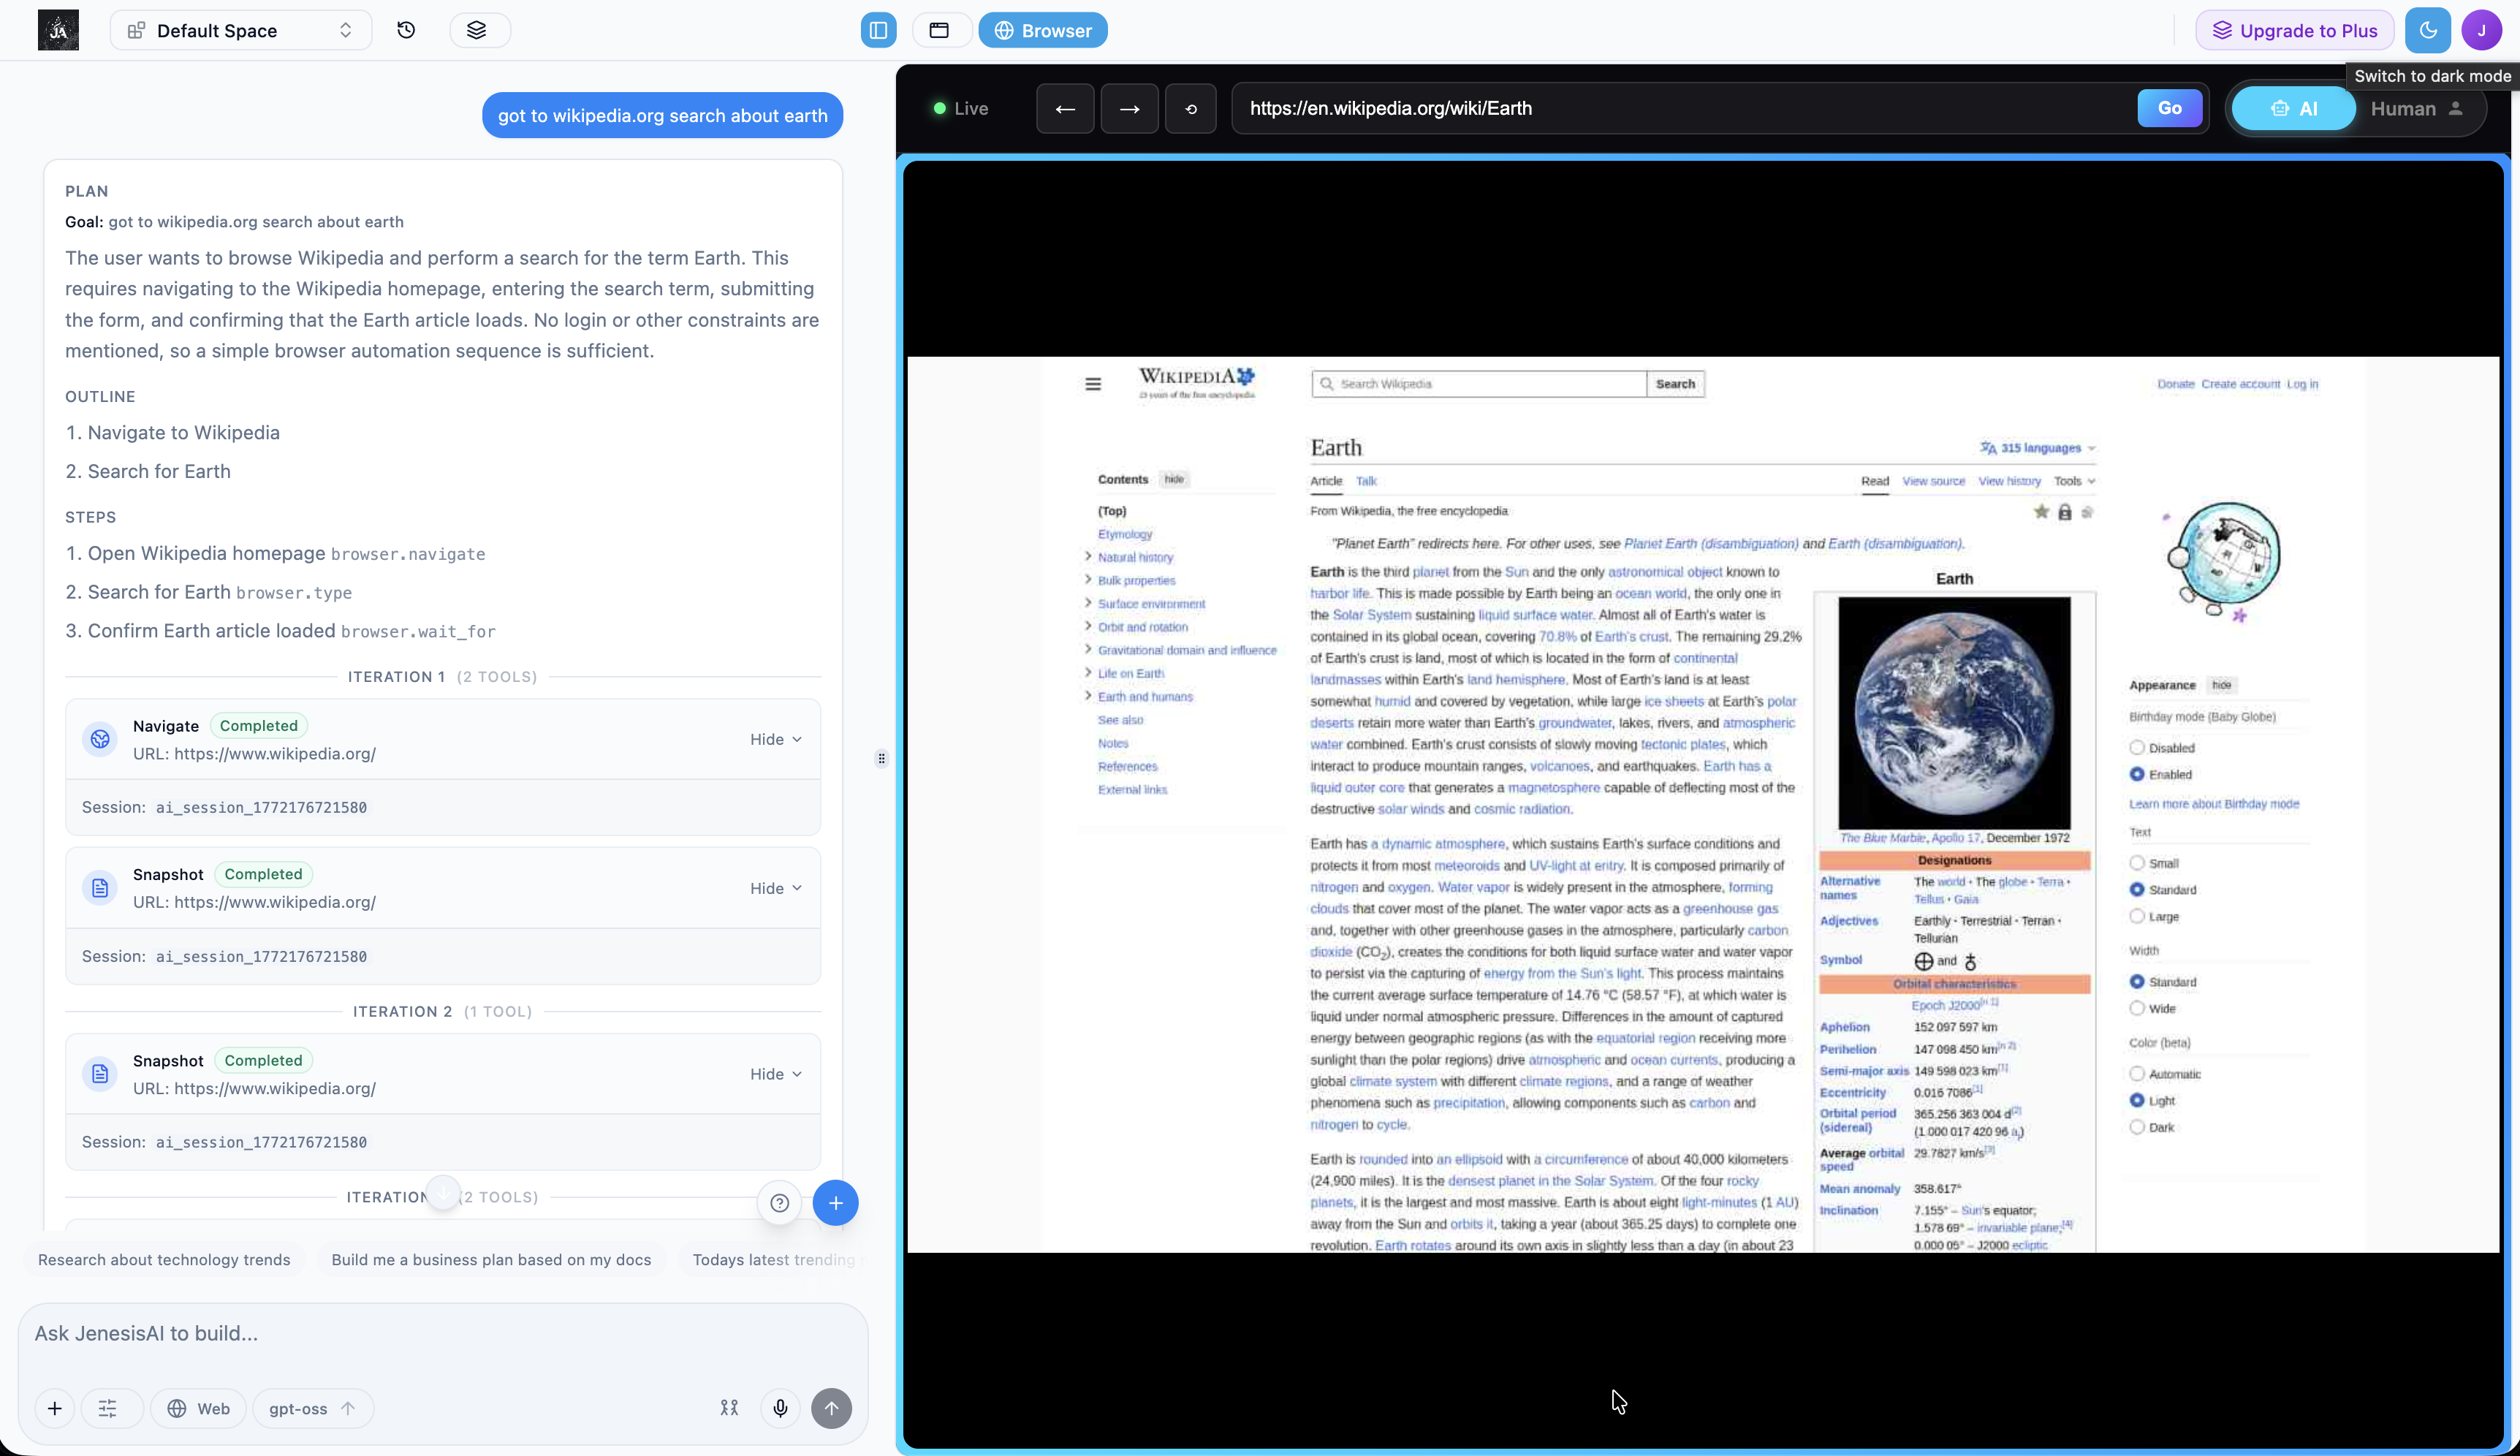Click the collaboration people icon in the chat input
Screen dimensions: 2520x1456
(729, 1408)
